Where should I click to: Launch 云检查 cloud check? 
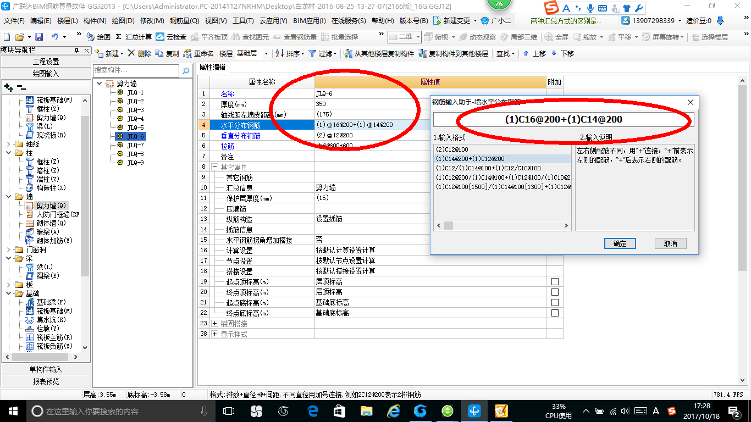[171, 37]
